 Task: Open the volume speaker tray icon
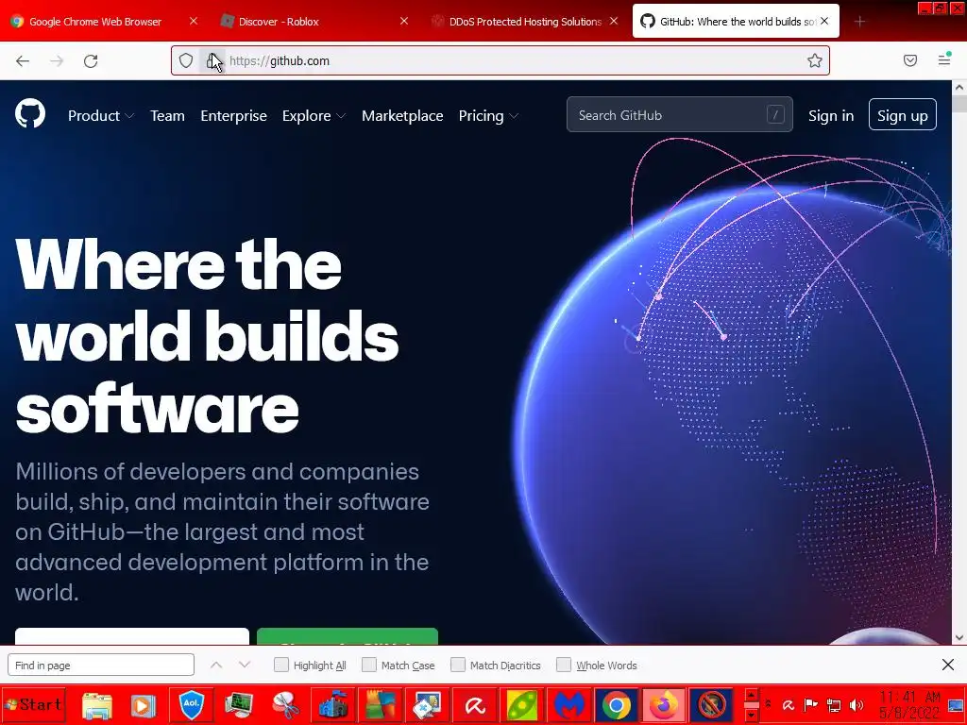[x=857, y=704]
